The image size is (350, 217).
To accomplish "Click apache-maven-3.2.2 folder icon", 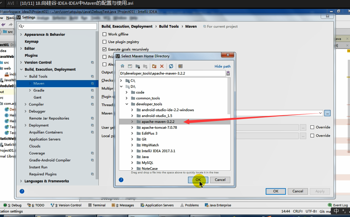I will [139, 122].
